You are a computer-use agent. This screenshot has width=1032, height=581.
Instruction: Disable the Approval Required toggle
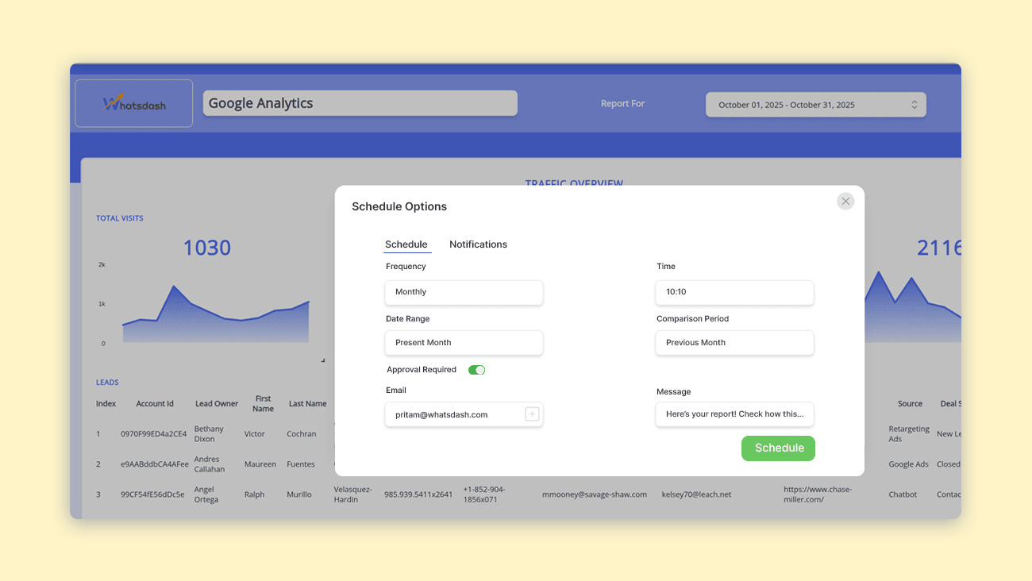point(476,369)
